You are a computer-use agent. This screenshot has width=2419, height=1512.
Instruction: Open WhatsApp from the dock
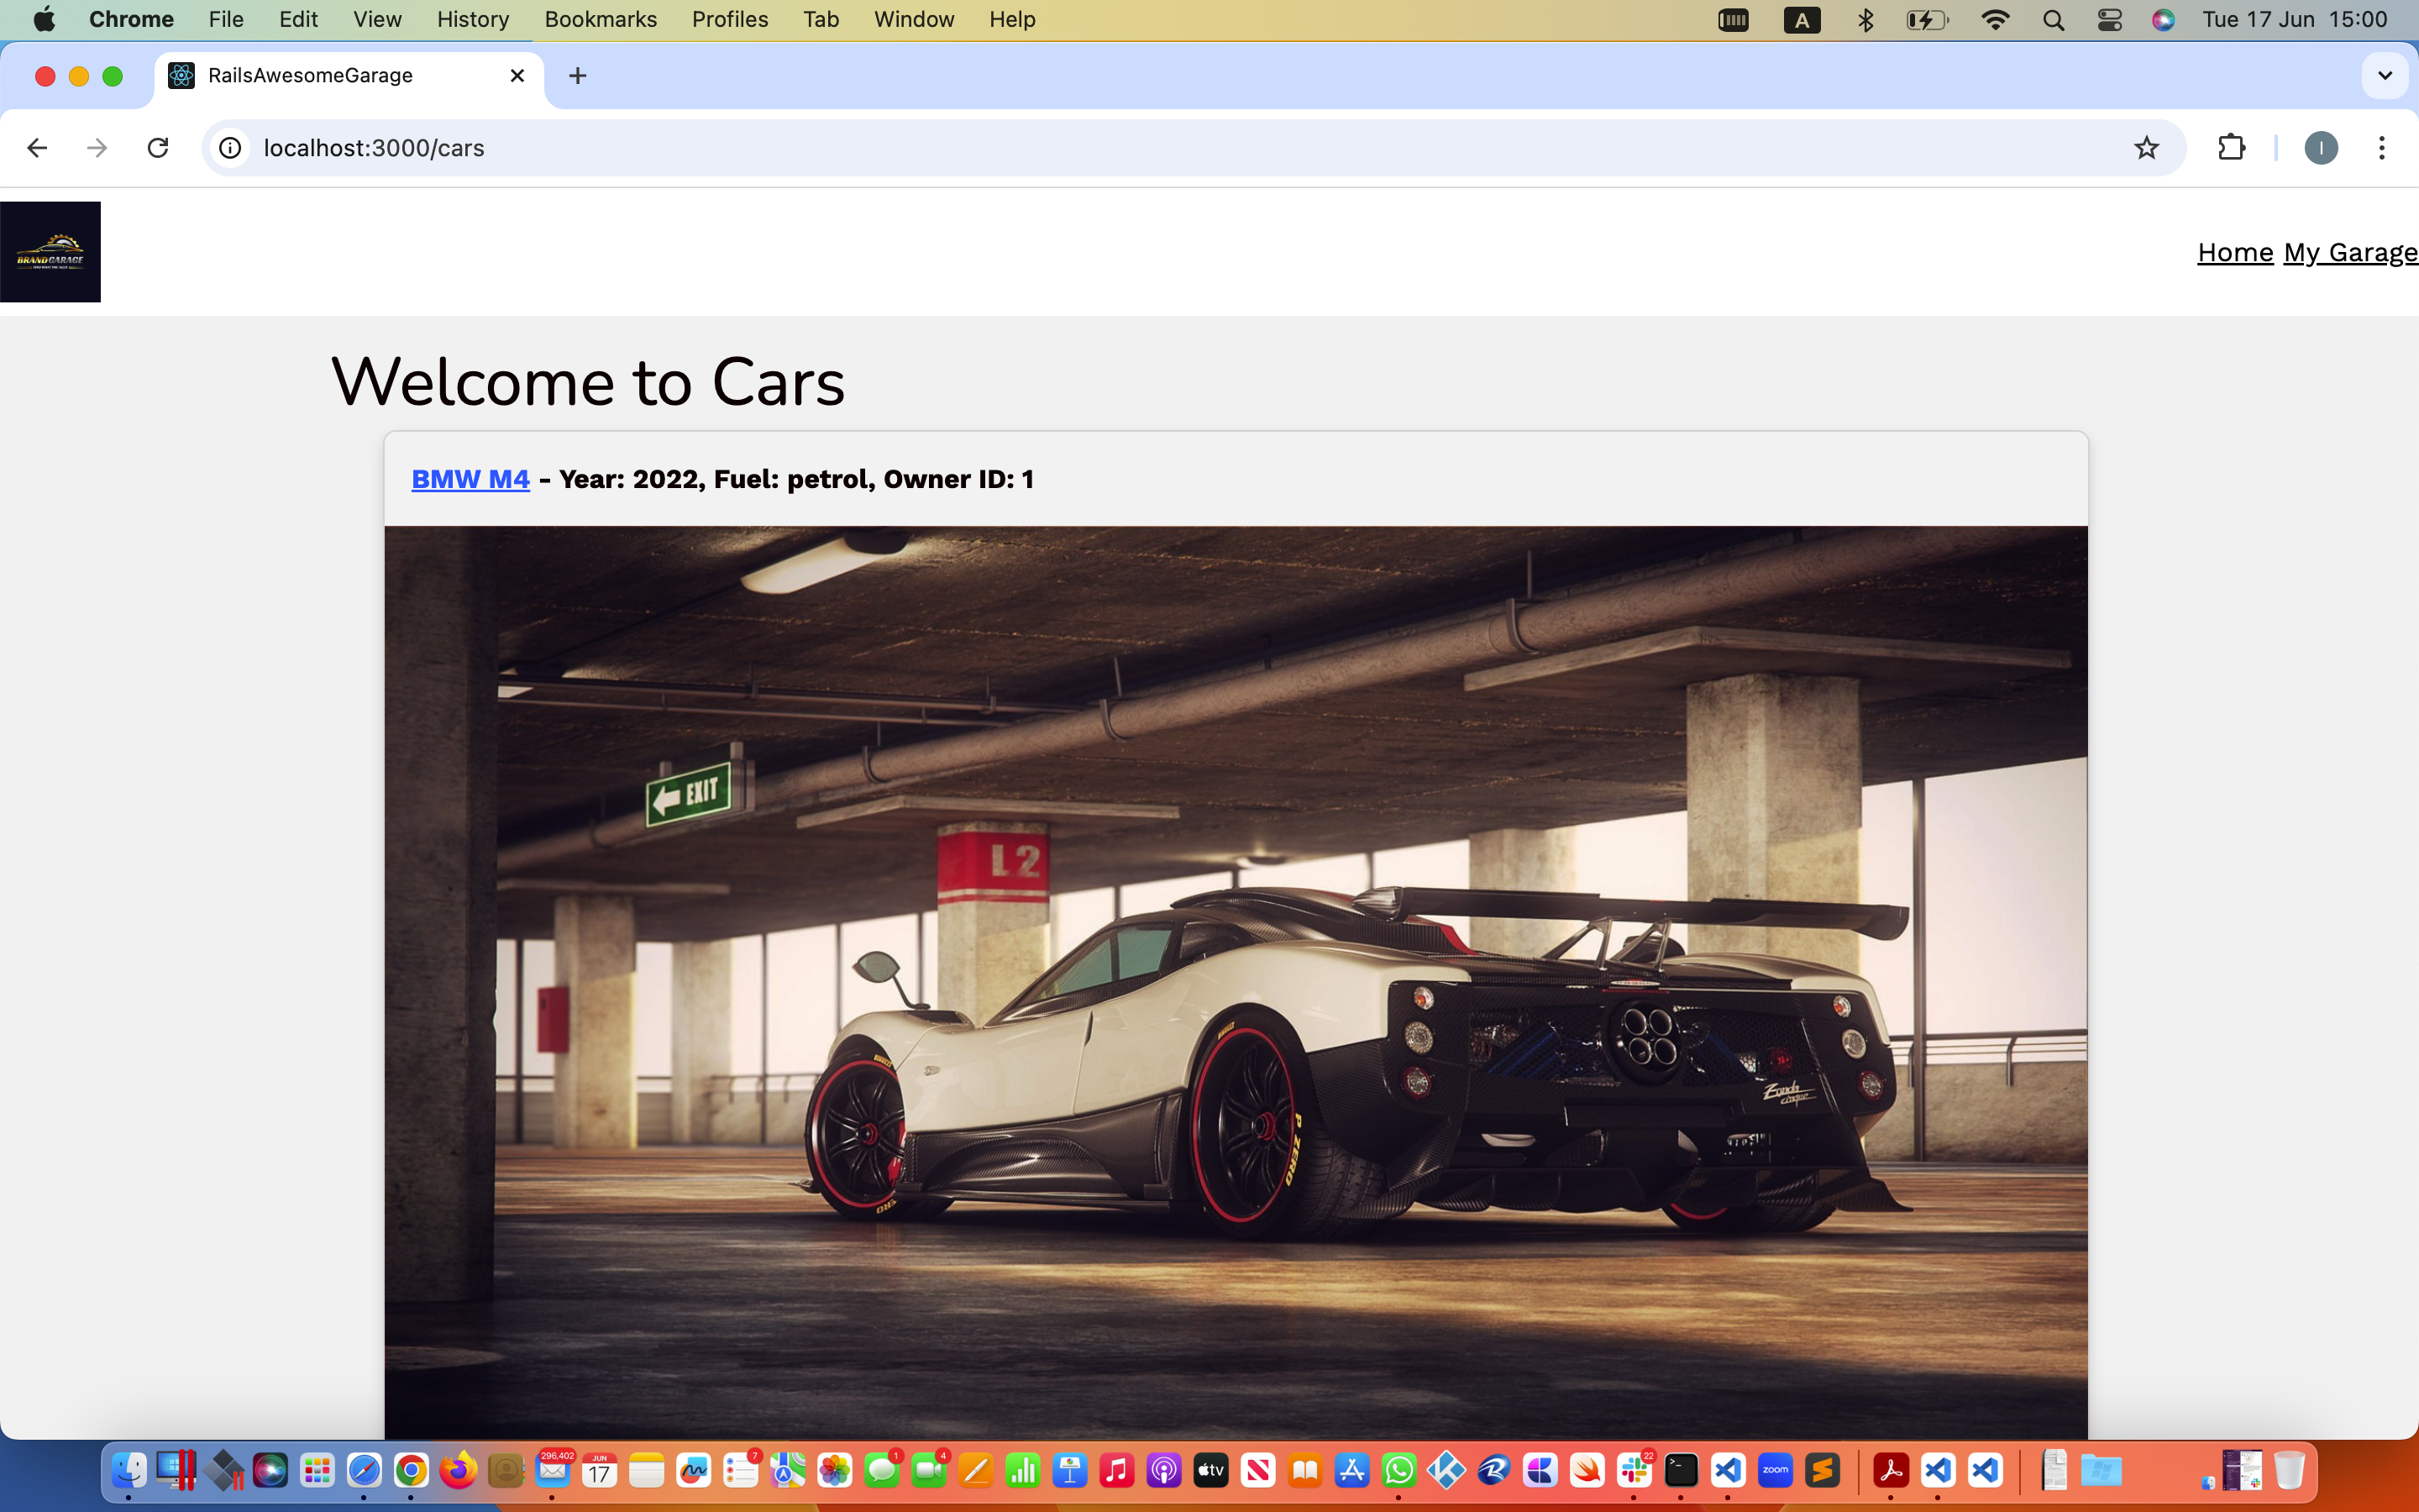point(1399,1470)
